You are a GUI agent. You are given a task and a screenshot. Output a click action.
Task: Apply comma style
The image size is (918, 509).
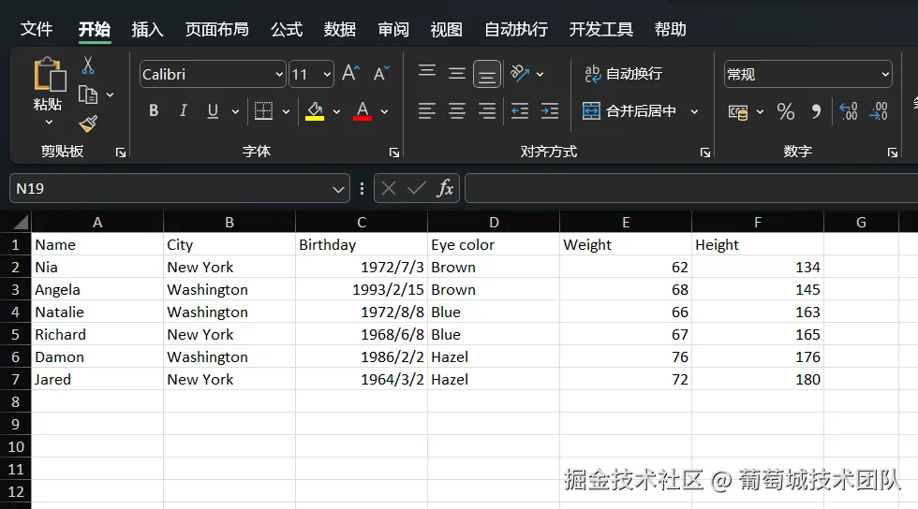[x=816, y=111]
